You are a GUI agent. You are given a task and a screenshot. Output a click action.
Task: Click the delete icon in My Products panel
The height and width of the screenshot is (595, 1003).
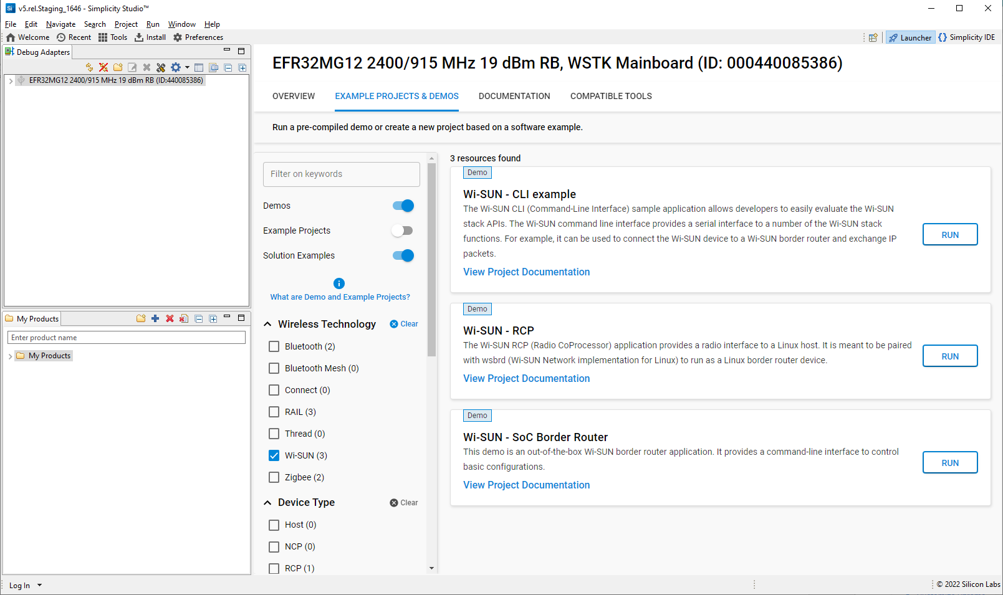tap(170, 318)
